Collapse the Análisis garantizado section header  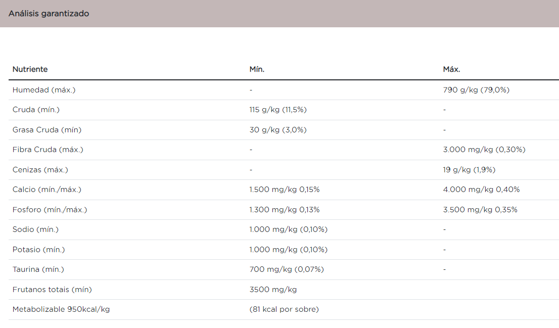[49, 14]
